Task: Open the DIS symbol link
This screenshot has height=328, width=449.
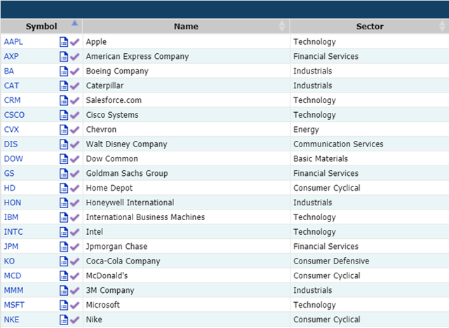Action: 11,144
